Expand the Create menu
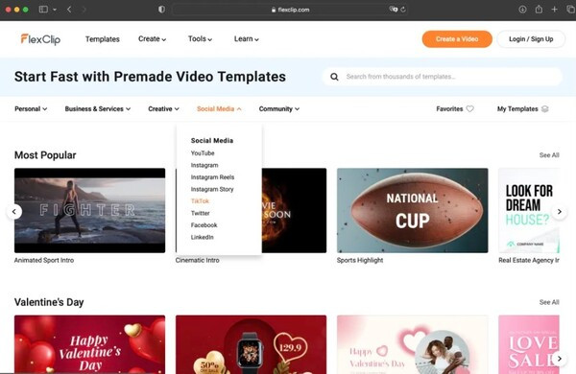576x374 pixels. pyautogui.click(x=152, y=39)
